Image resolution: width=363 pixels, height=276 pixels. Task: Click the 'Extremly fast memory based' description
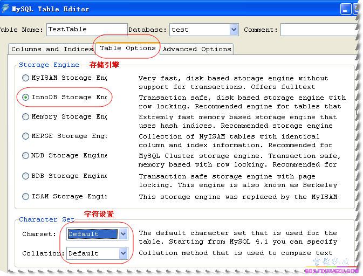(x=237, y=121)
